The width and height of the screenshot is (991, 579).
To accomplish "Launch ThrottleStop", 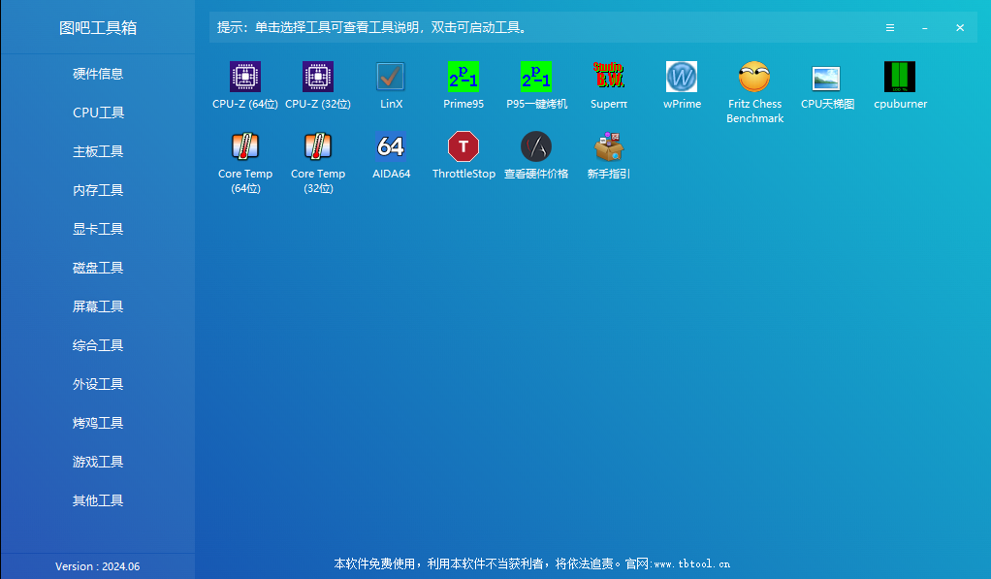I will tap(463, 153).
